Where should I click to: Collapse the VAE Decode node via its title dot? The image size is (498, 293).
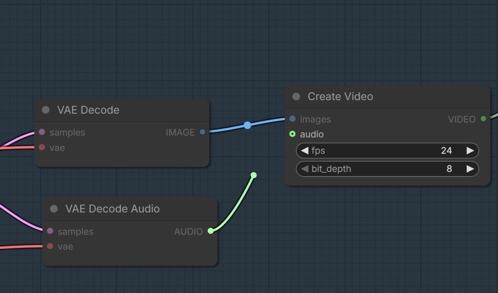click(x=46, y=110)
